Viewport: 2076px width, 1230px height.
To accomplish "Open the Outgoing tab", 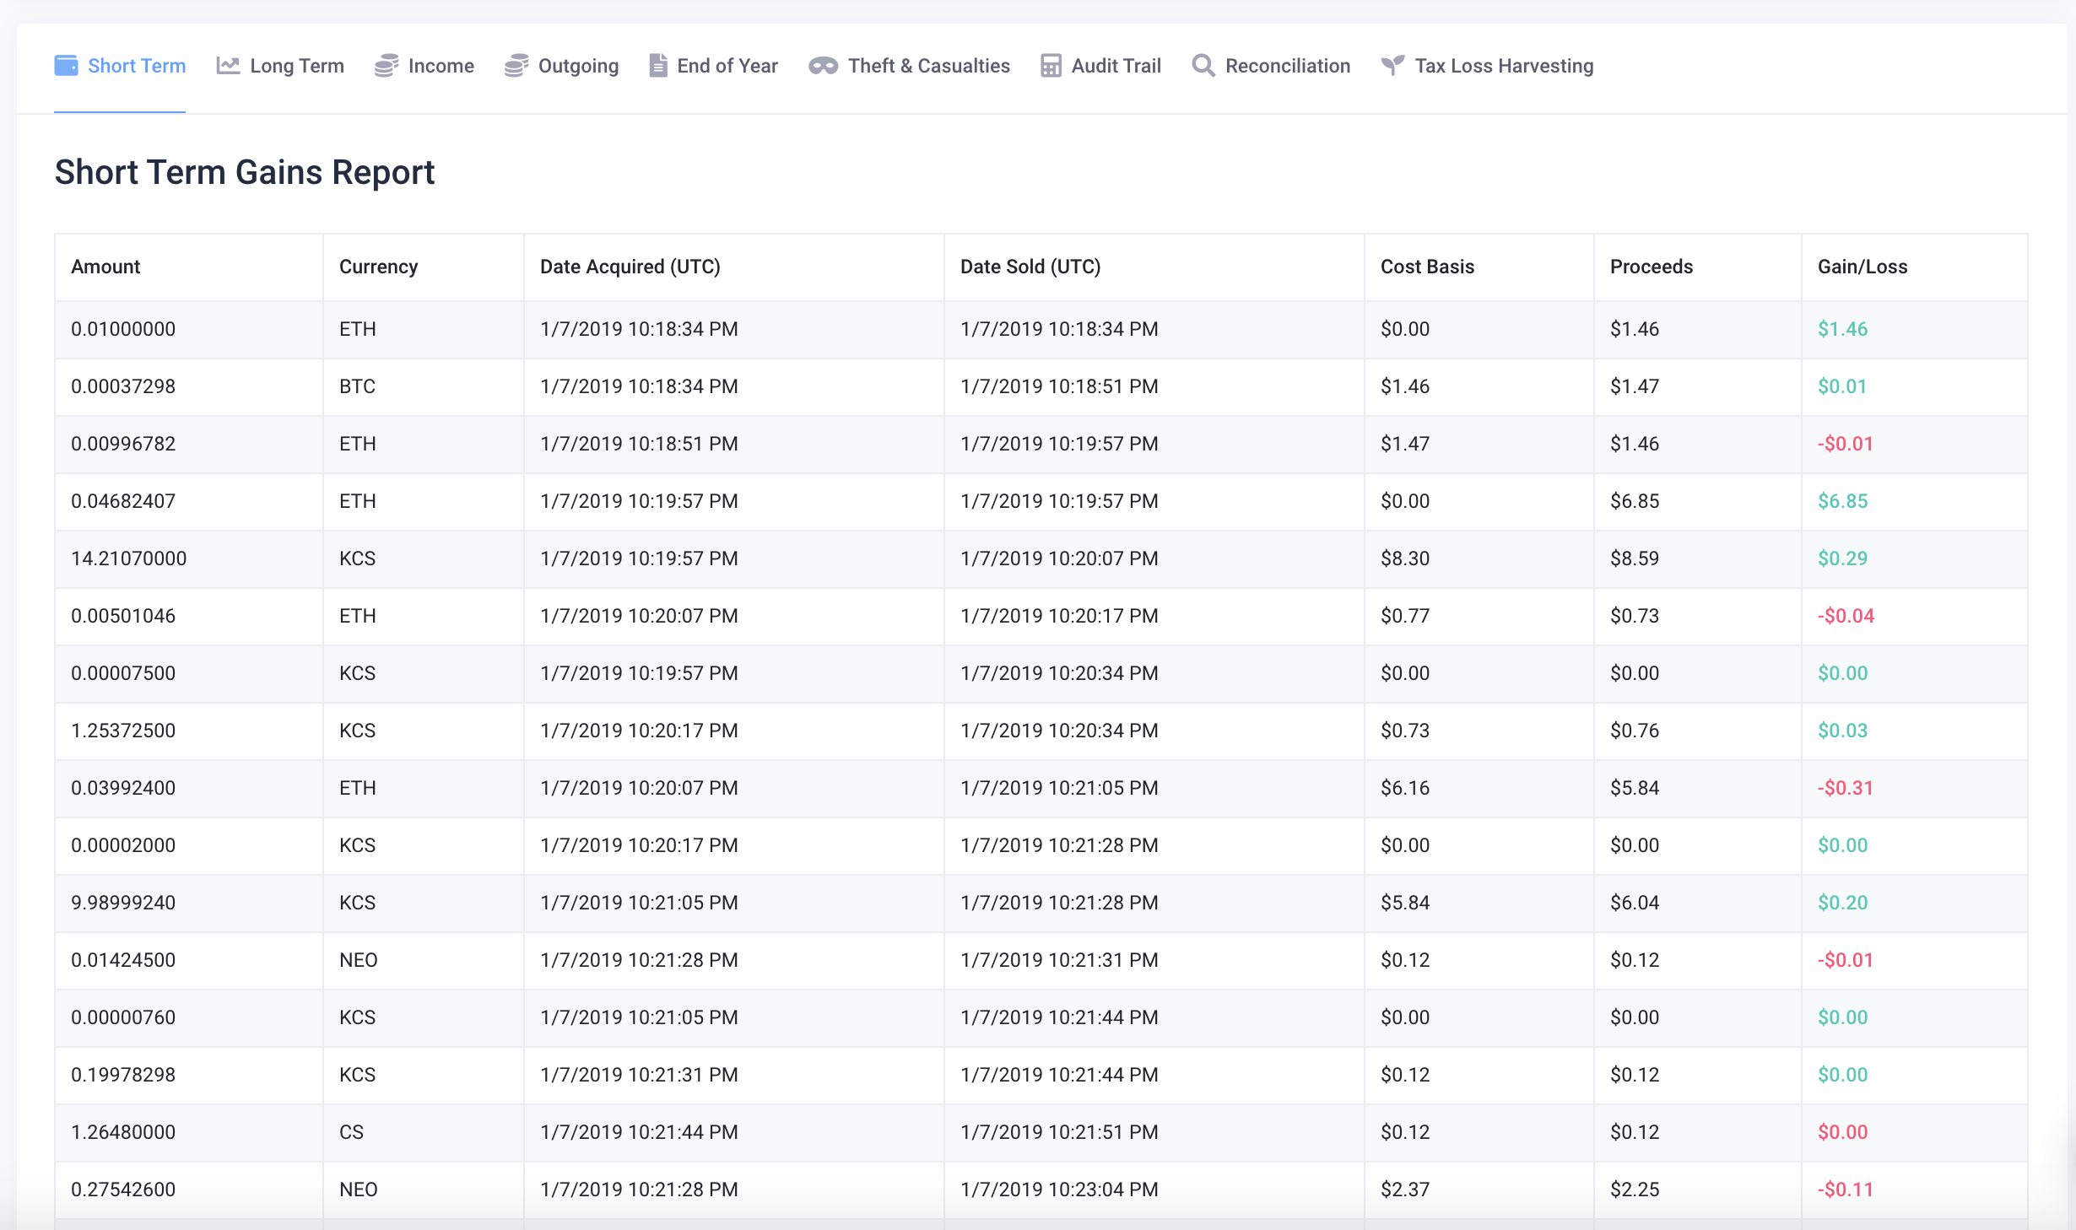I will (x=562, y=66).
